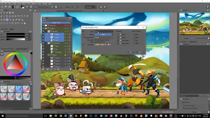Toggle eraser mode in the toolbar
Screen dimensions: 210x118
click(x=52, y=7)
